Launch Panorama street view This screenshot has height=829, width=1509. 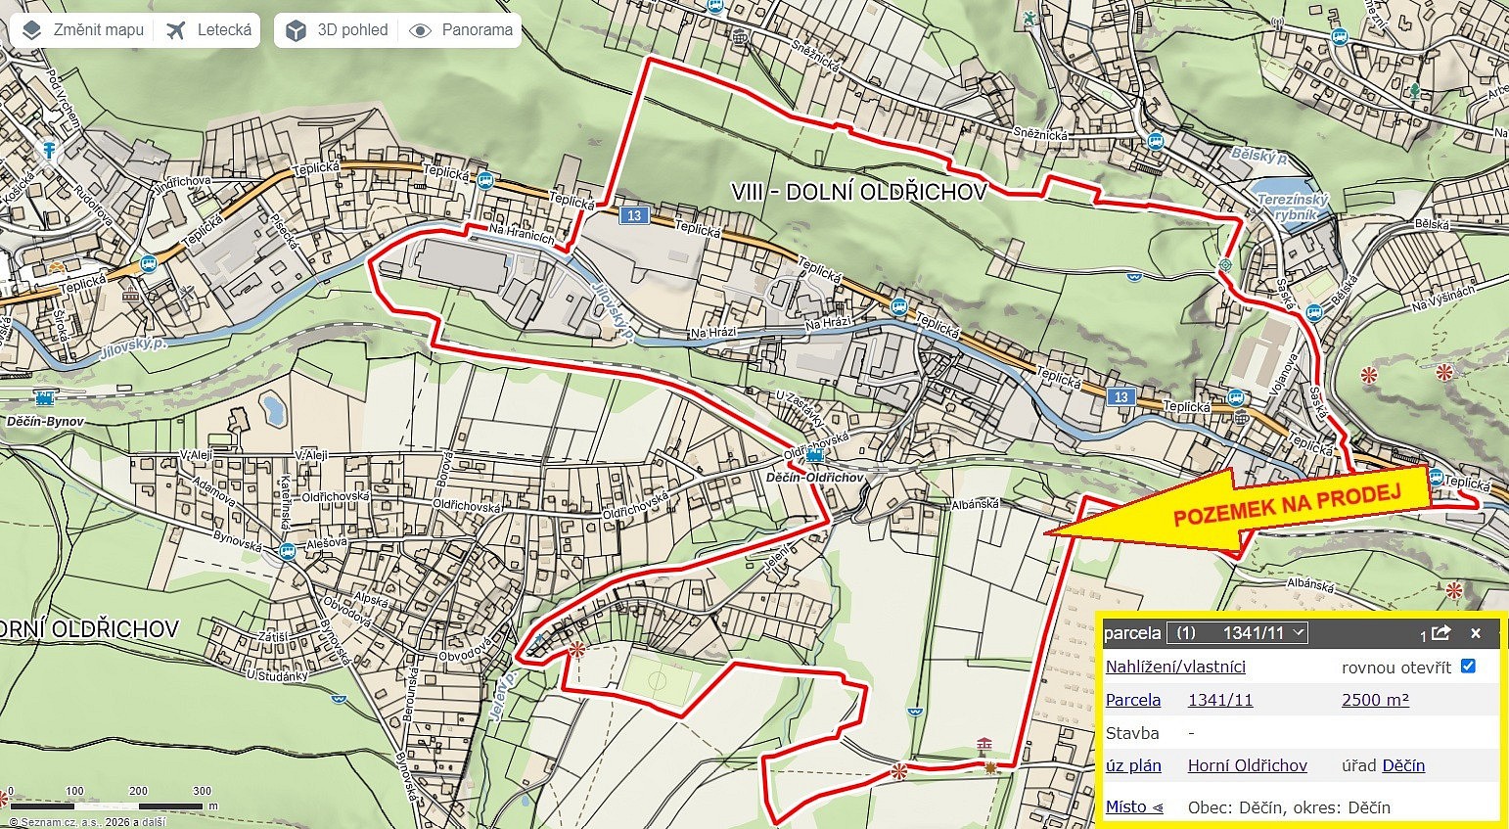pyautogui.click(x=461, y=30)
